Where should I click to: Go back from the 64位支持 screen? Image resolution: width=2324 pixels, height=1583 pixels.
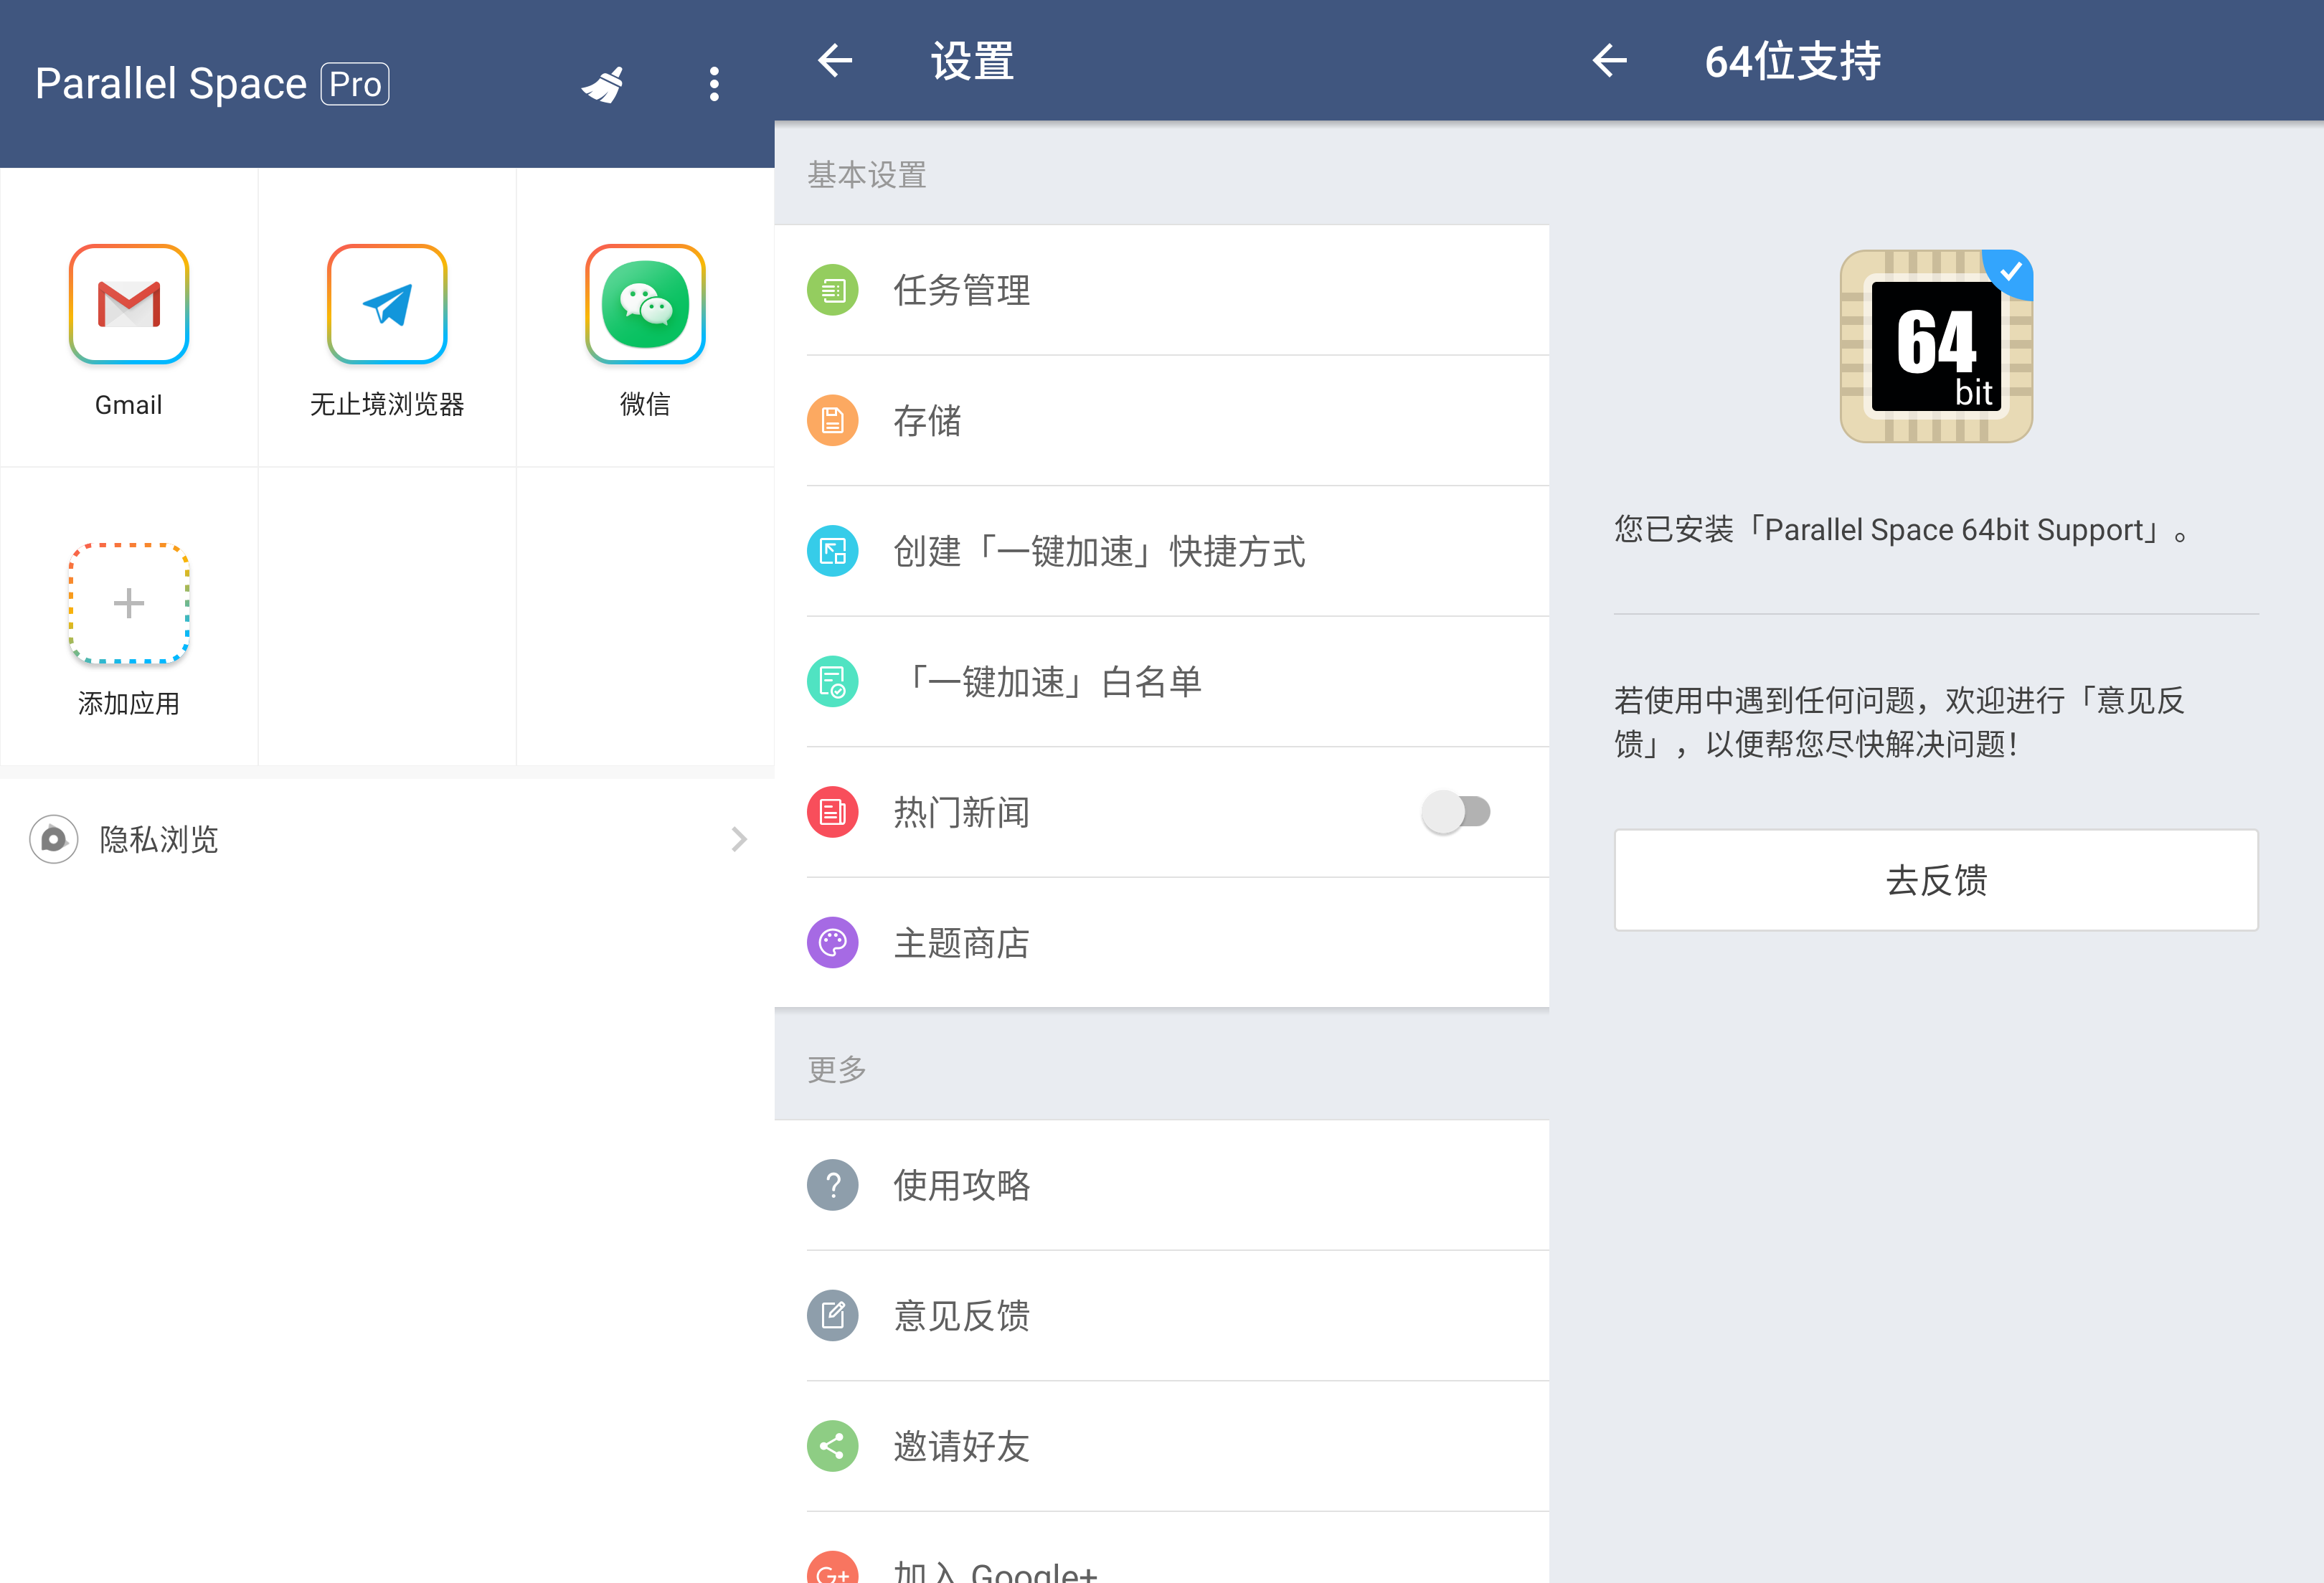[x=1610, y=61]
